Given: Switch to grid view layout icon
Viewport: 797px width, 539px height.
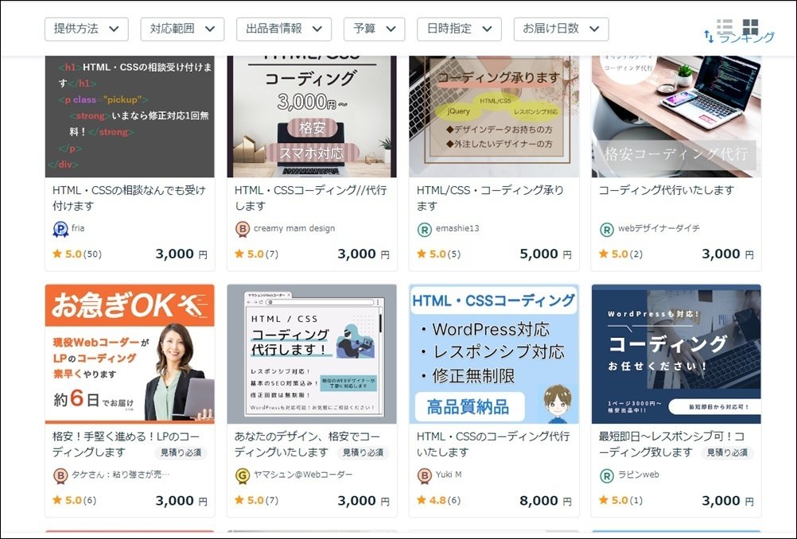Looking at the screenshot, I should point(750,26).
